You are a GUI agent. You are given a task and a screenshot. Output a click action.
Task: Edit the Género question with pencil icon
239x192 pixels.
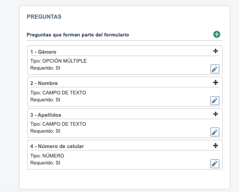215,69
